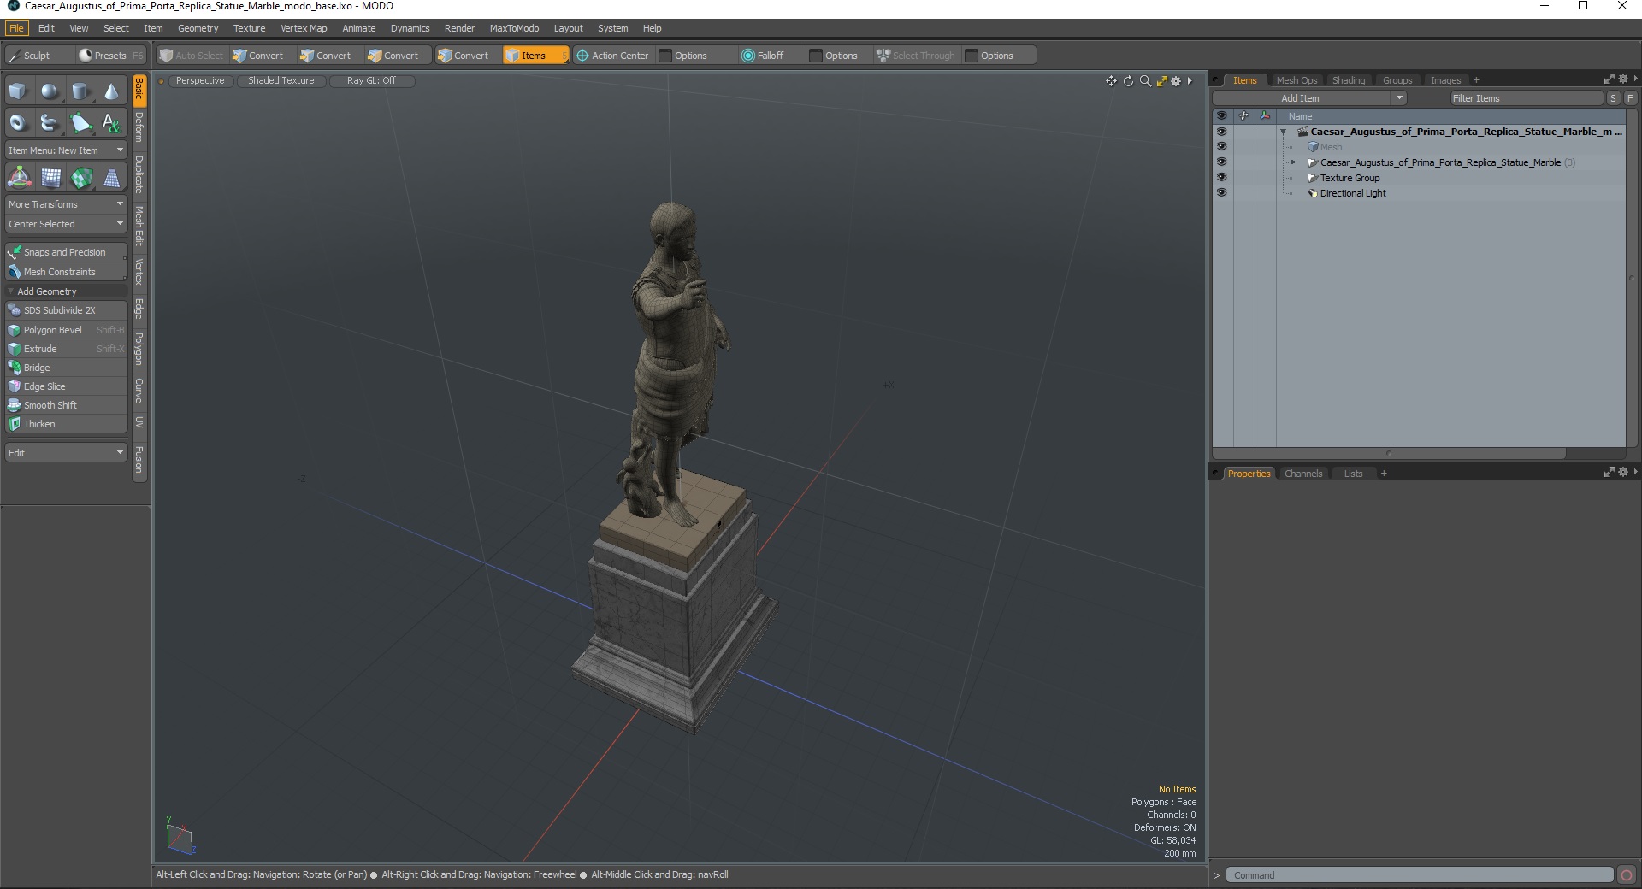
Task: Click the taper/shear tool icon
Action: [x=111, y=178]
